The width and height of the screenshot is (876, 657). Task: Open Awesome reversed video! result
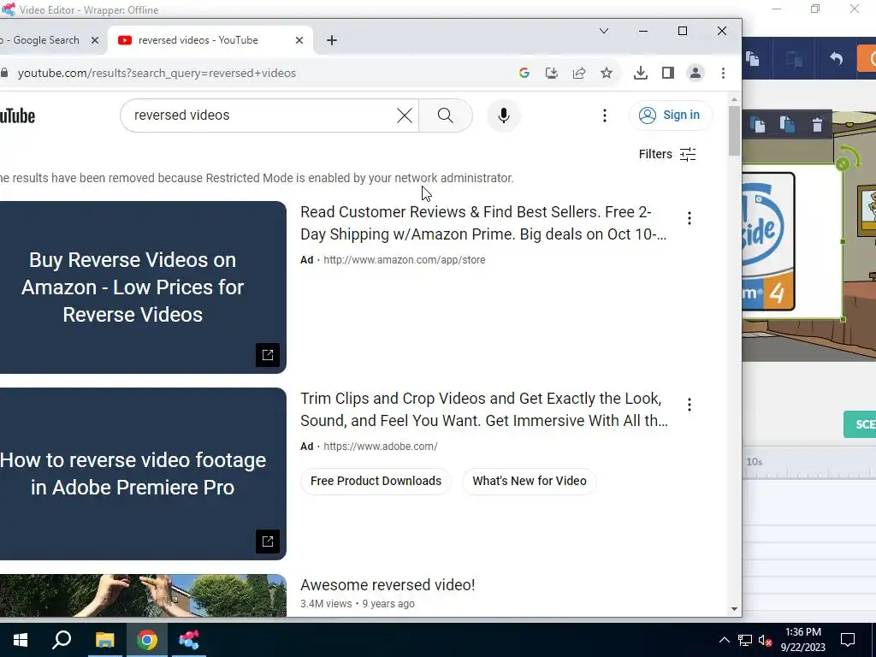pos(388,585)
